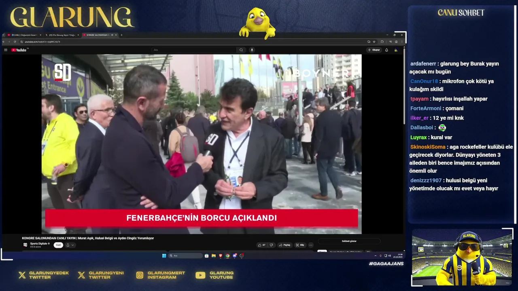Screen dimensions: 518x291
Task: Click chat username ardafenerr
Action: pos(423,64)
